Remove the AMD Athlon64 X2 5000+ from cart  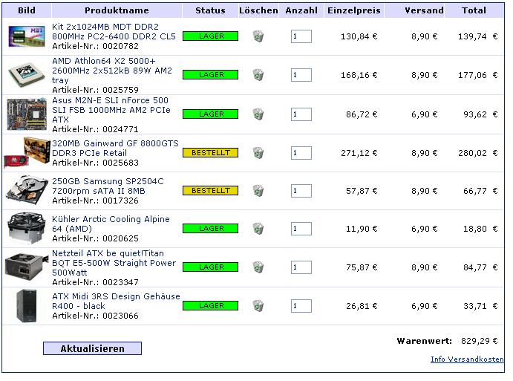(258, 74)
